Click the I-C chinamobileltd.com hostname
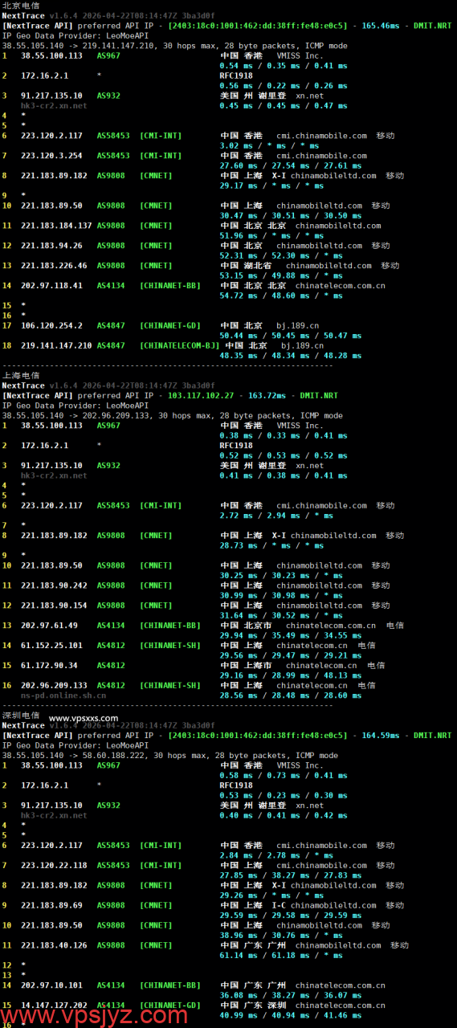 click(x=324, y=905)
